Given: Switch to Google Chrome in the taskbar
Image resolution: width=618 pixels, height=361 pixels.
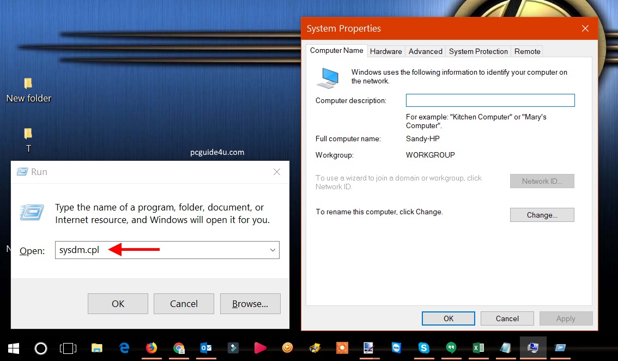Looking at the screenshot, I should click(179, 348).
